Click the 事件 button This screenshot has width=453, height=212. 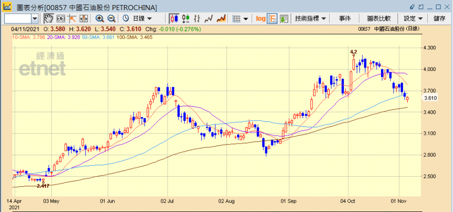coord(345,19)
